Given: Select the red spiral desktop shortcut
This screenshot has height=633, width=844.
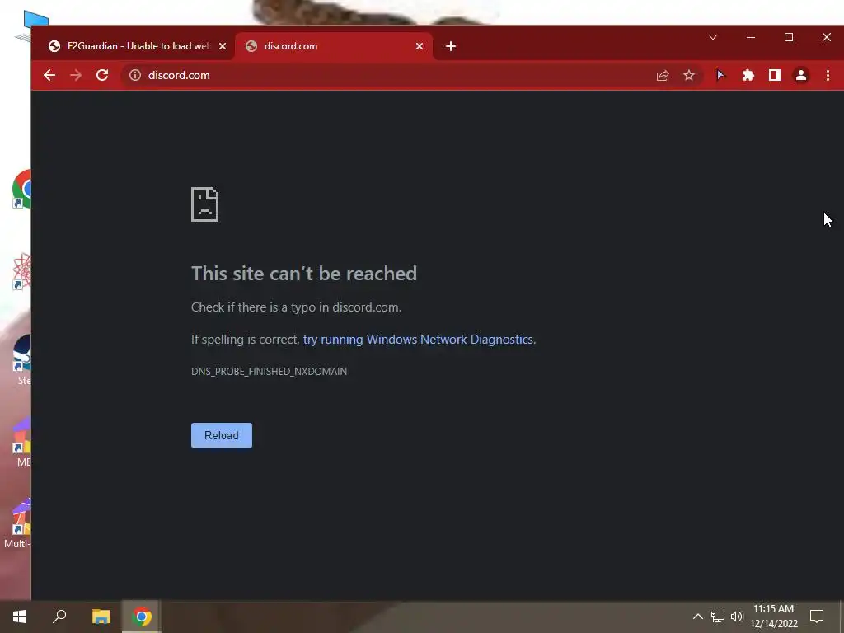Looking at the screenshot, I should pos(21,270).
